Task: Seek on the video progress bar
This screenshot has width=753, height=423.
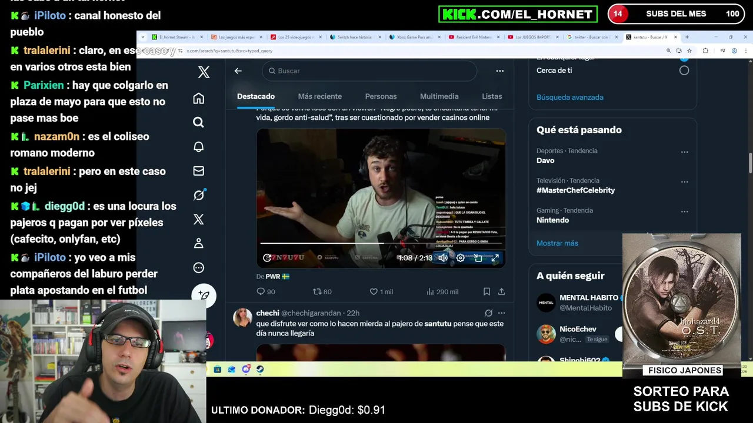Action: pos(381,243)
